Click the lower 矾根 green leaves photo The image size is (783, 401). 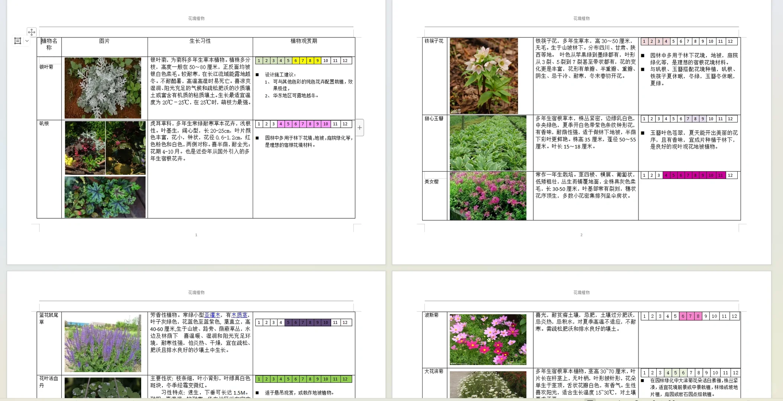pyautogui.click(x=105, y=197)
